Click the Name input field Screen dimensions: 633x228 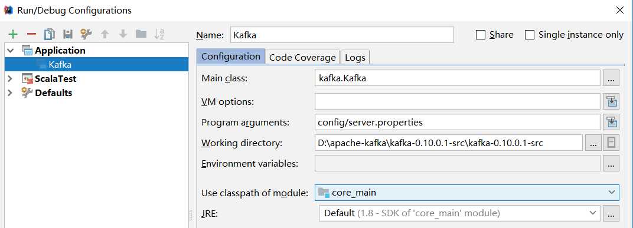(x=342, y=35)
